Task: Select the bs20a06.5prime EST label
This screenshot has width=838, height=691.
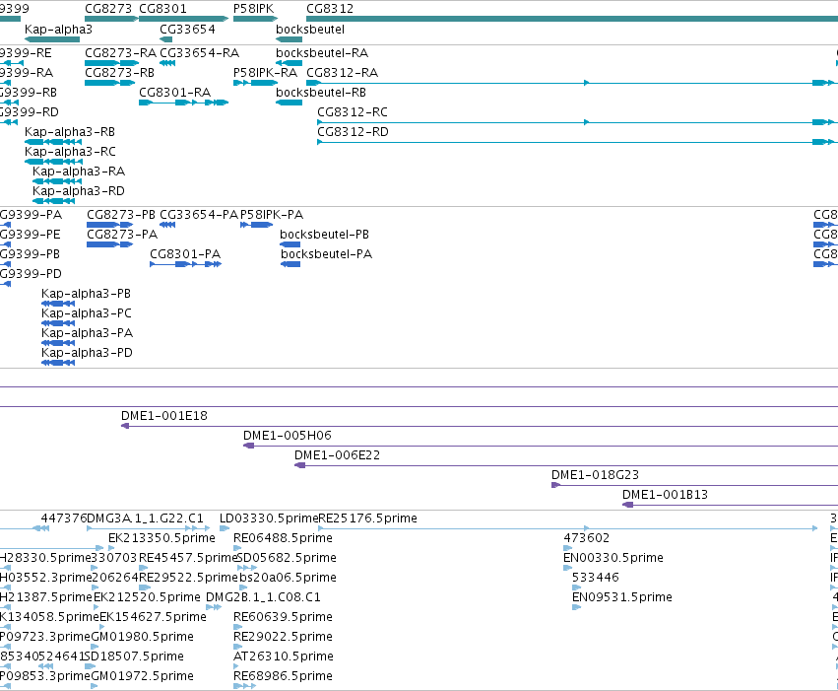Action: [x=288, y=579]
